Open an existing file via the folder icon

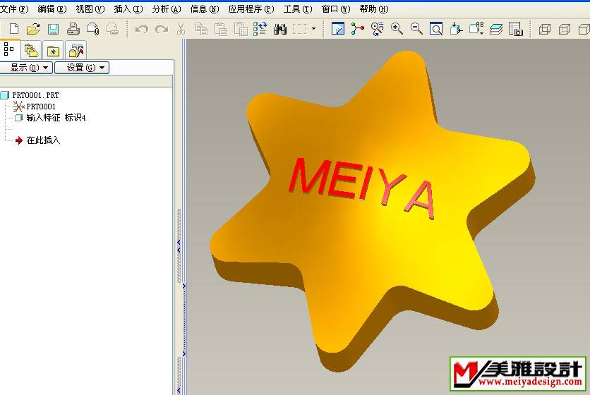33,29
